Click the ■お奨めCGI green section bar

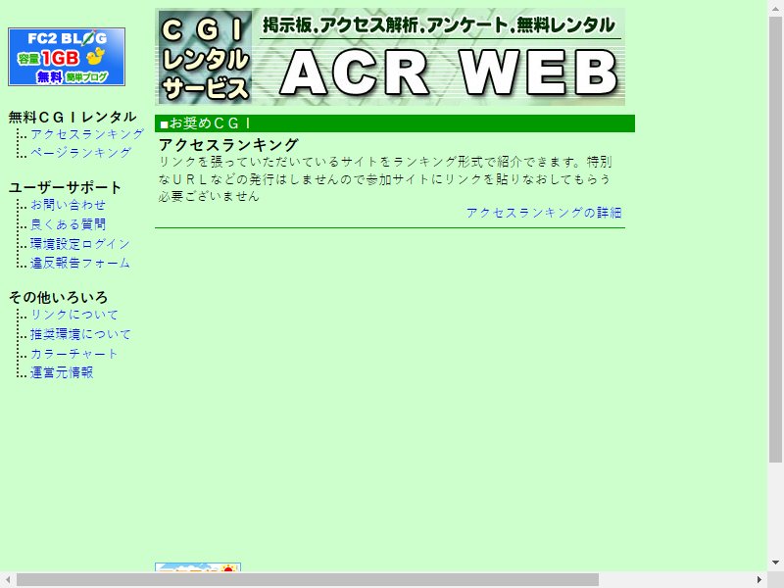click(x=395, y=123)
